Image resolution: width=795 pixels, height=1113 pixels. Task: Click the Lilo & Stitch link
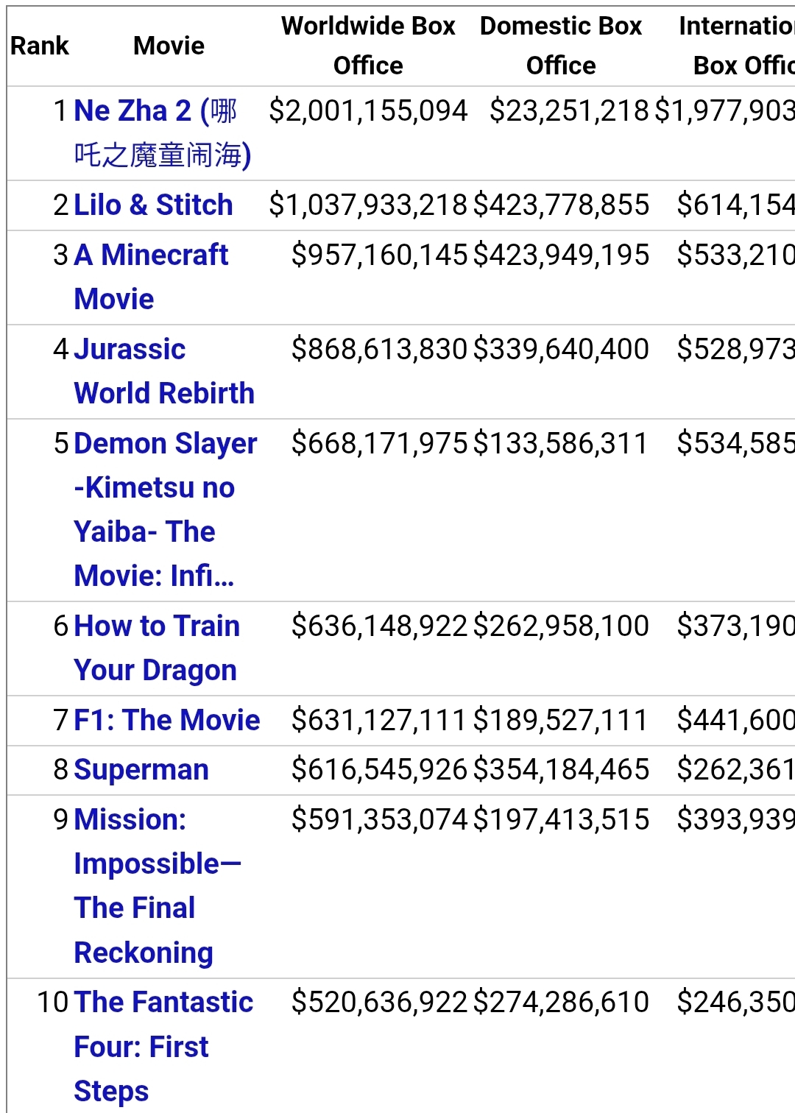pos(153,205)
